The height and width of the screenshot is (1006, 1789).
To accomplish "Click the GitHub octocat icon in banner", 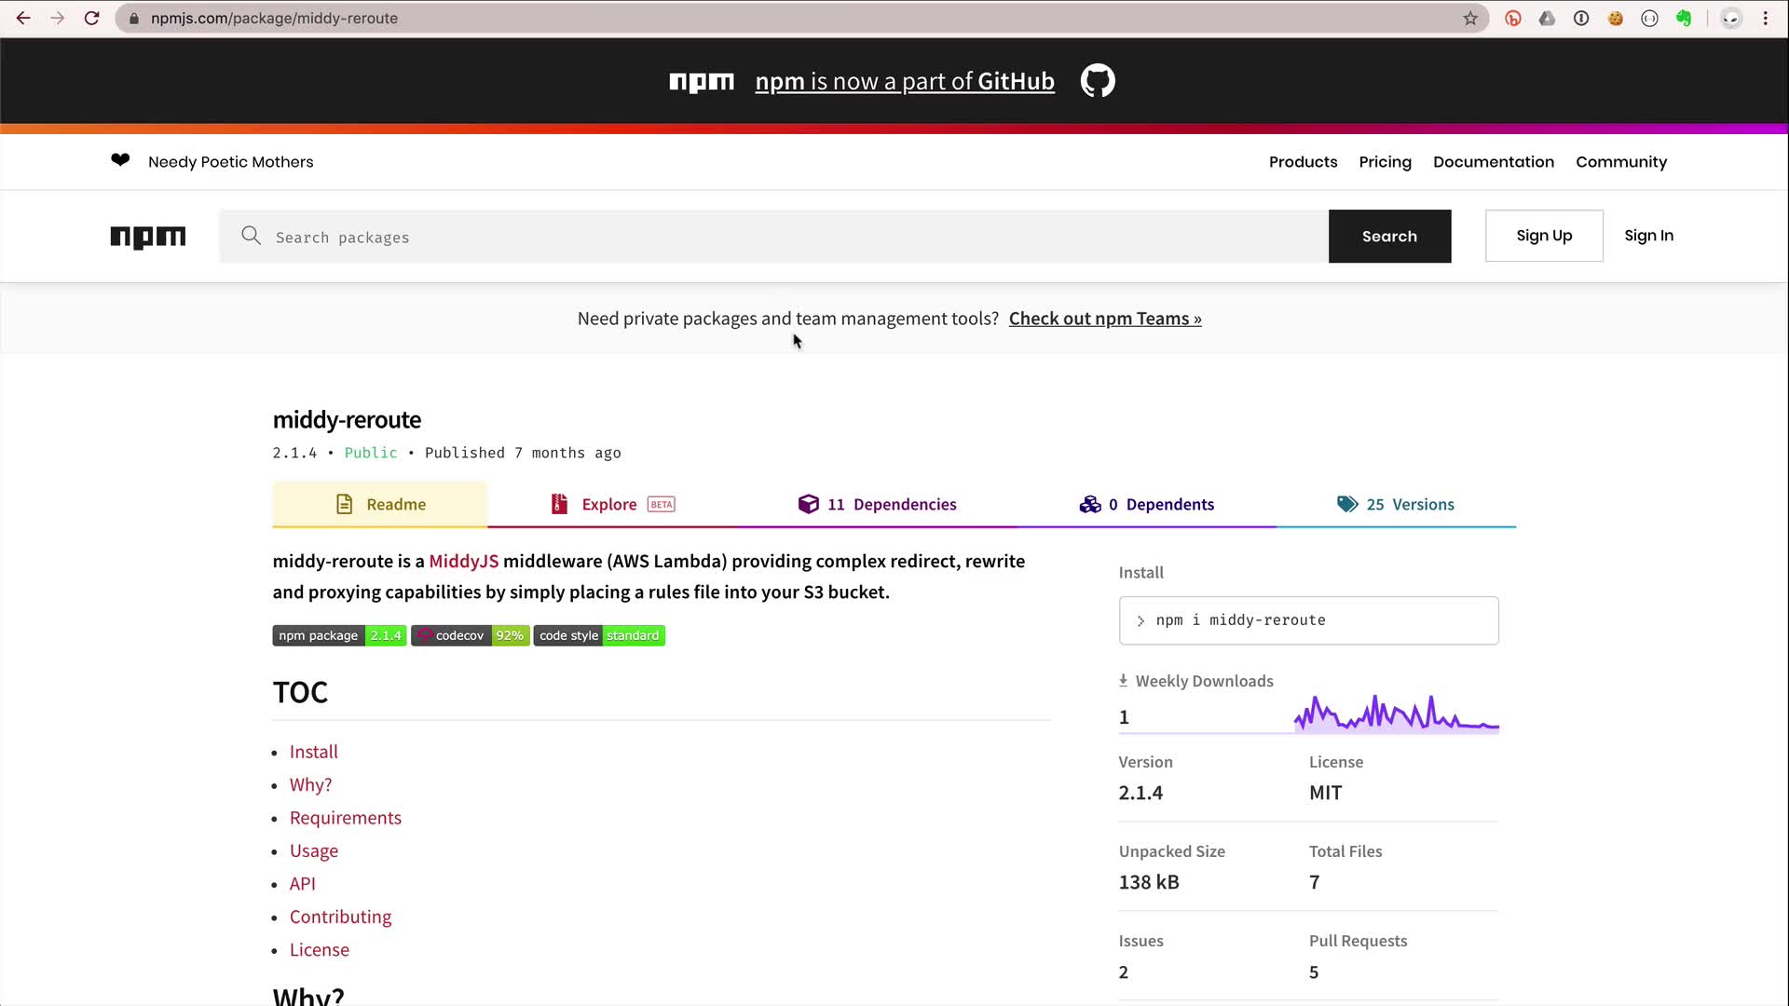I will (x=1097, y=81).
